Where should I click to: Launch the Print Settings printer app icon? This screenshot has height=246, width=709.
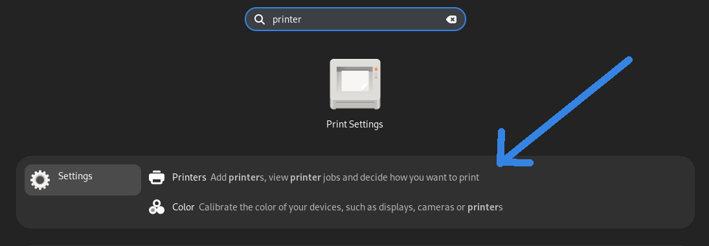click(x=355, y=84)
